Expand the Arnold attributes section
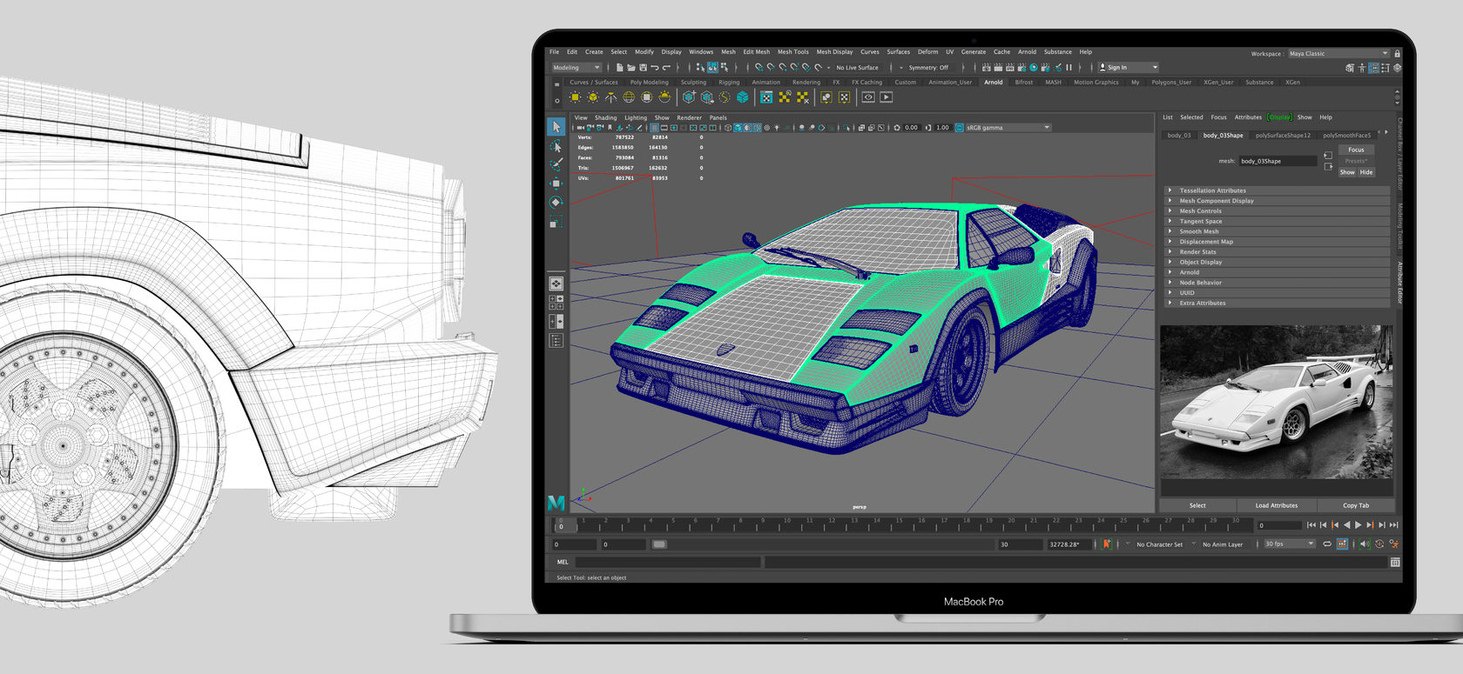Image resolution: width=1463 pixels, height=674 pixels. 1278,272
